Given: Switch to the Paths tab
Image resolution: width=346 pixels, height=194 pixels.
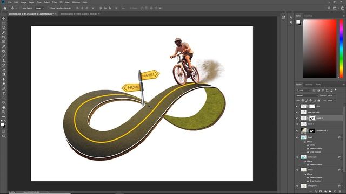Looking at the screenshot, I should 318,85.
